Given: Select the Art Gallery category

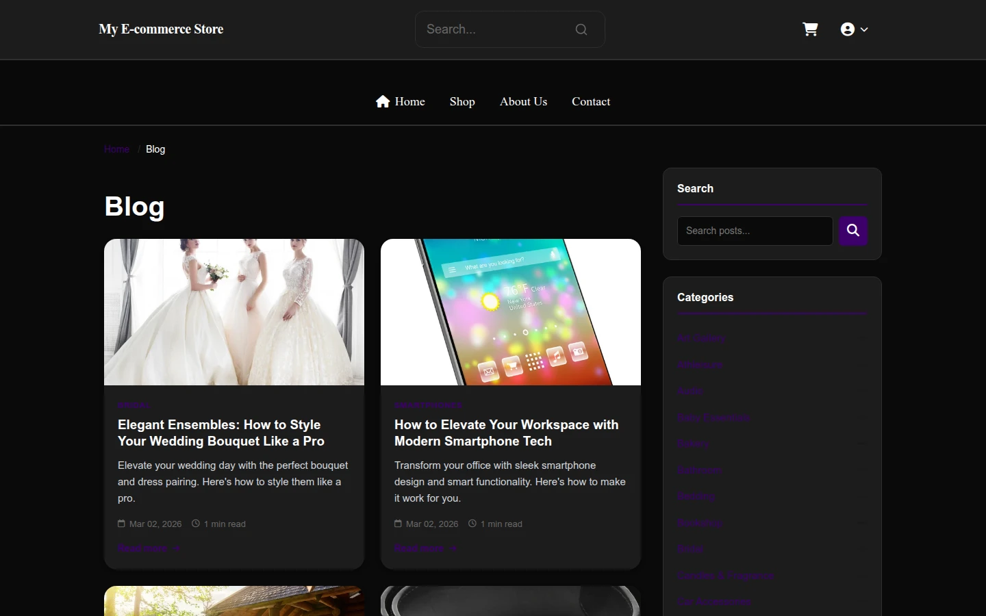Looking at the screenshot, I should click(701, 338).
